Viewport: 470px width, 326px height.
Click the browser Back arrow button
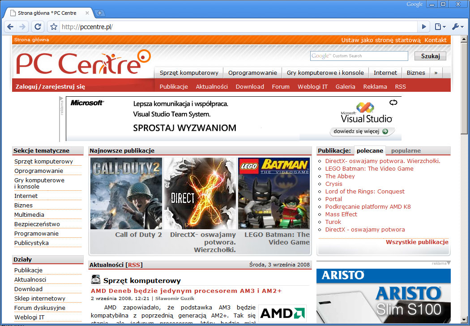10,27
